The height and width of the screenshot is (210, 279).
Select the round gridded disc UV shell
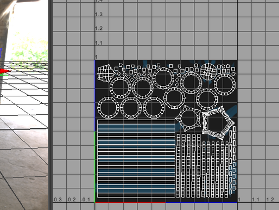click(x=208, y=71)
